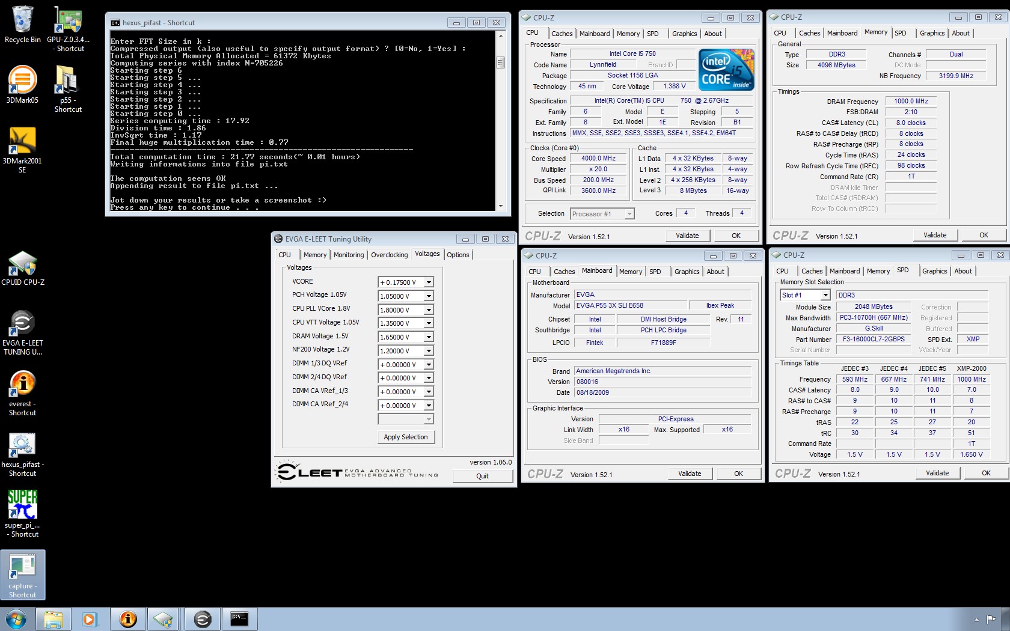This screenshot has width=1010, height=631.
Task: Open the E-LEET Memory tab
Action: tap(315, 255)
